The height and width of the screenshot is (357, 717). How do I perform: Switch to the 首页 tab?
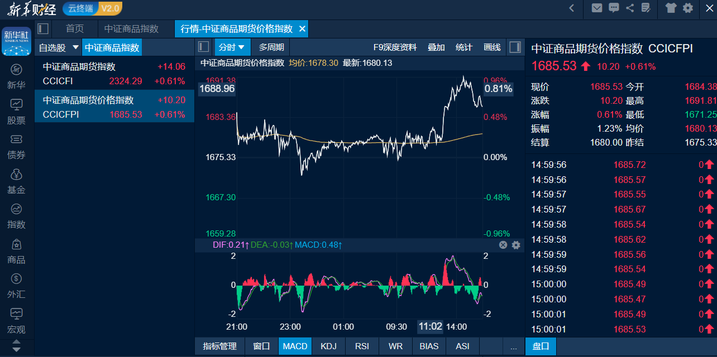[x=74, y=28]
